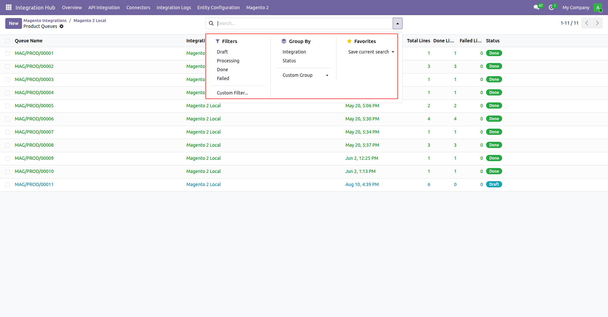Click the Draft status badge
The width and height of the screenshot is (608, 317).
click(x=494, y=184)
